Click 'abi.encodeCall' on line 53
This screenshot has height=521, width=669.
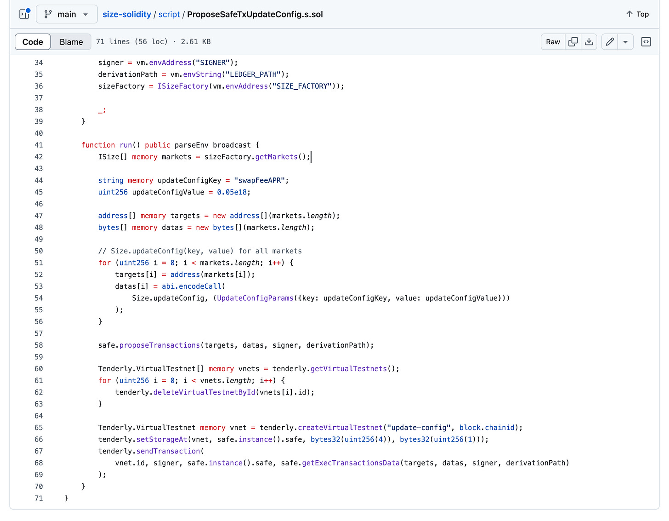point(192,286)
